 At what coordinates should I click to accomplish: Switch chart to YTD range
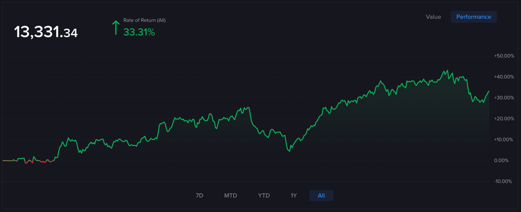coord(264,195)
